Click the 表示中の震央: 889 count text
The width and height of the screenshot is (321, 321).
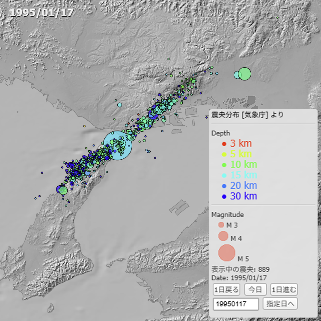(241, 269)
